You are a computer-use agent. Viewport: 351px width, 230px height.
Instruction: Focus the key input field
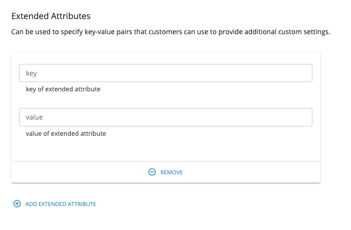(166, 73)
